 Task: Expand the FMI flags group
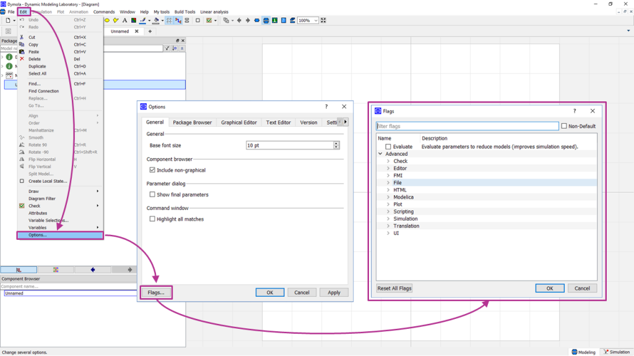click(x=388, y=176)
